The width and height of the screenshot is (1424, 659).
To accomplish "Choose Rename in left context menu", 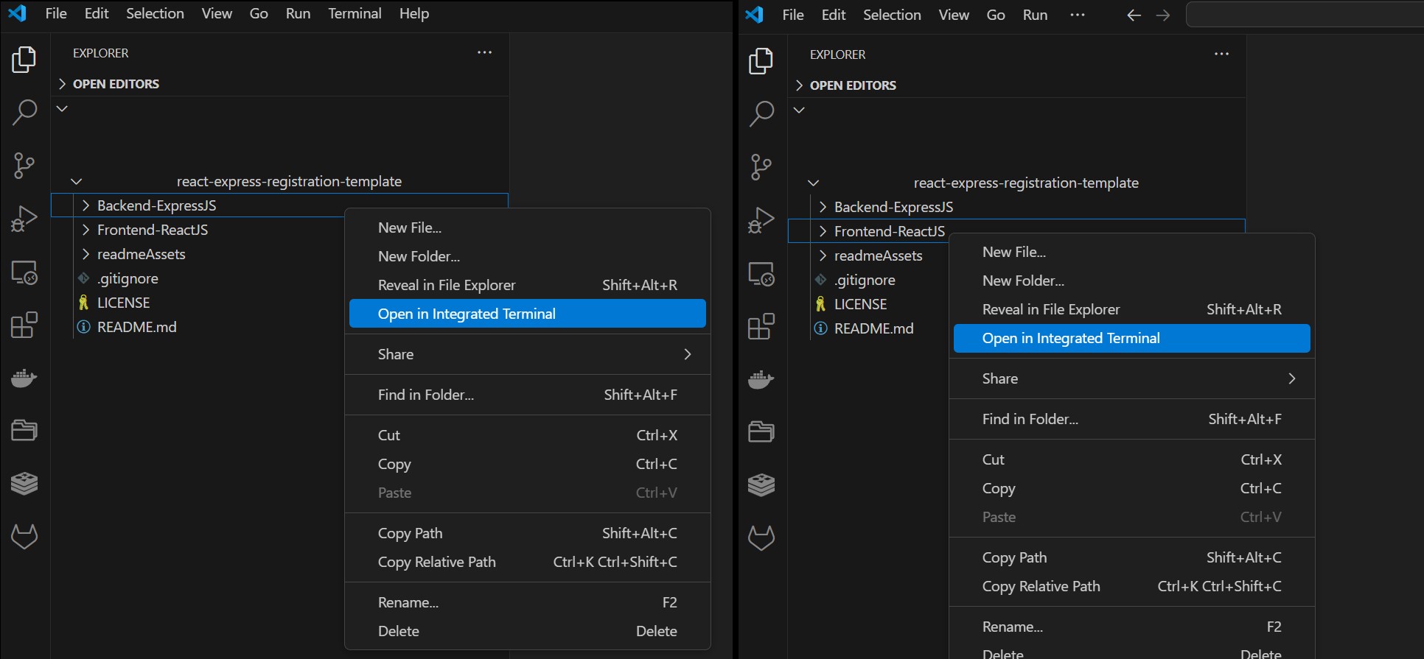I will (528, 602).
